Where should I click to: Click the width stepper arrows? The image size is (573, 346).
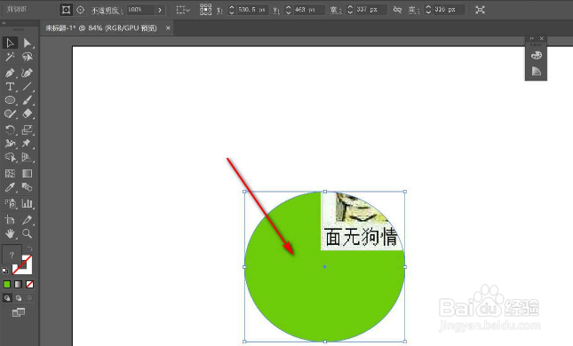click(350, 10)
